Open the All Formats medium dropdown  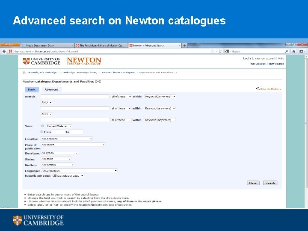57,165
